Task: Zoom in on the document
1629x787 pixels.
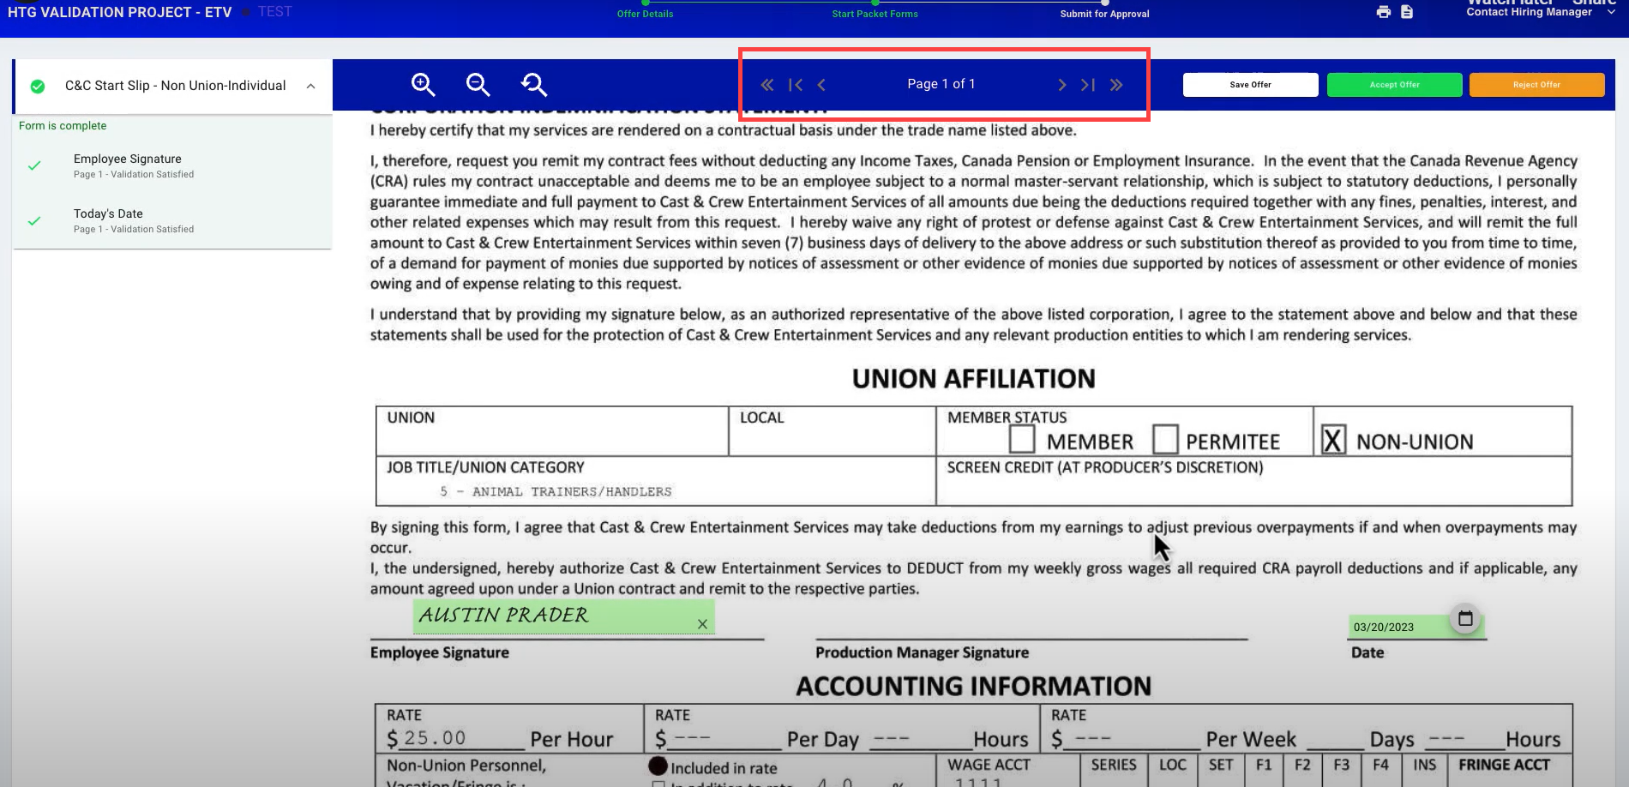Action: coord(423,84)
